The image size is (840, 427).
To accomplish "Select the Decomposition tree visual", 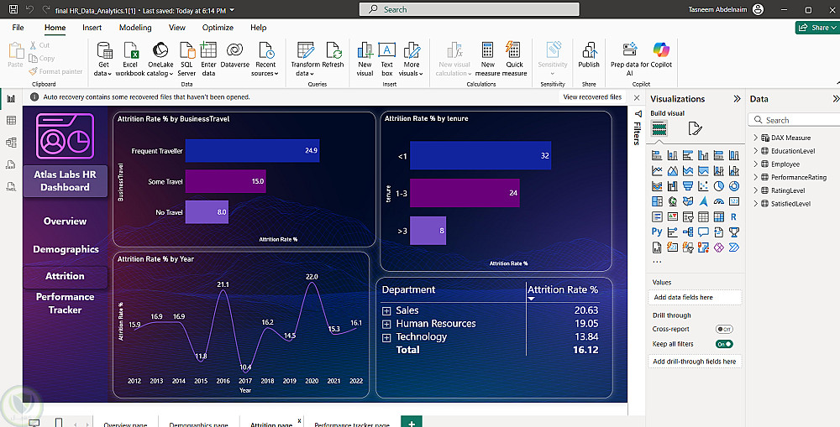I will coord(688,232).
